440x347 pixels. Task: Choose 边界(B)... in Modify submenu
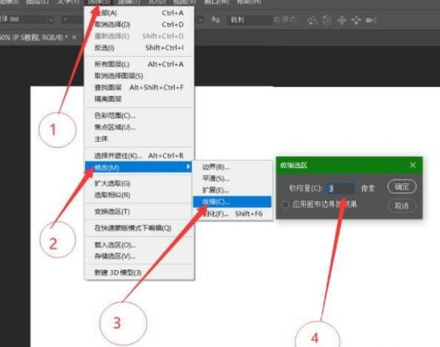click(233, 167)
